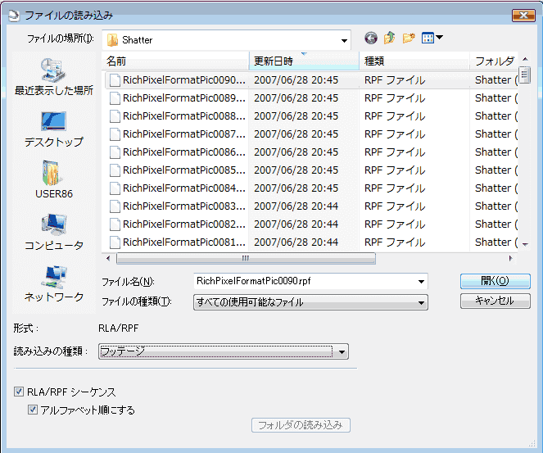The height and width of the screenshot is (453, 543).
Task: Click date 2007/06/28 20:45 of Pic0090 row
Action: 296,80
